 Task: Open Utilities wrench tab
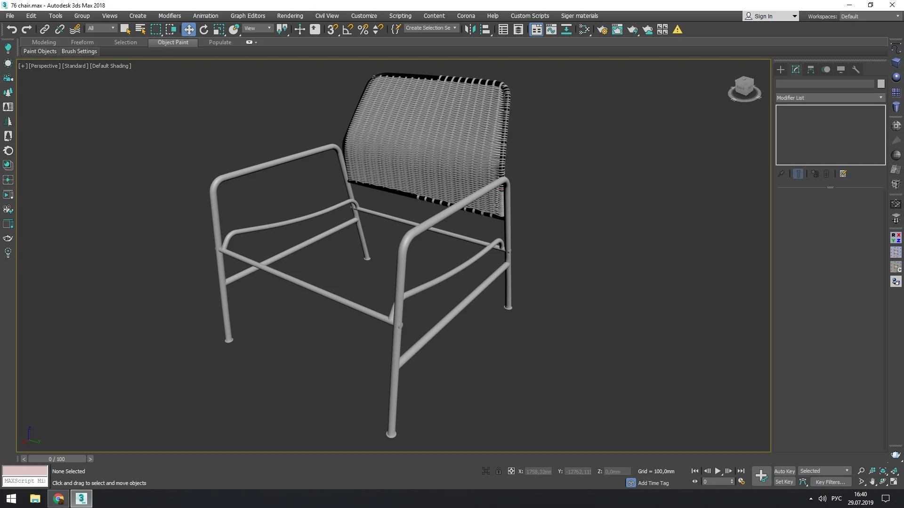856,70
